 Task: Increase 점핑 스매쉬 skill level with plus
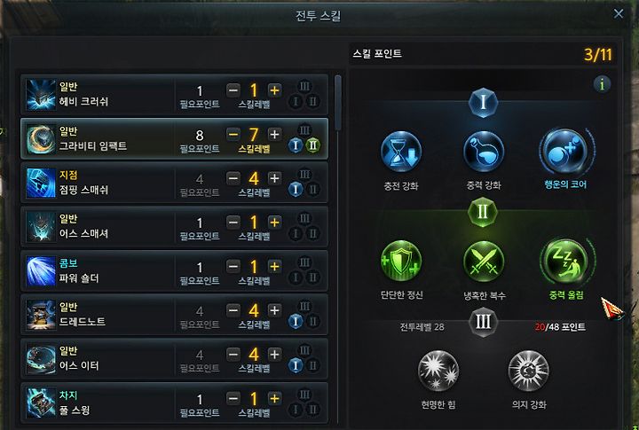[x=274, y=178]
